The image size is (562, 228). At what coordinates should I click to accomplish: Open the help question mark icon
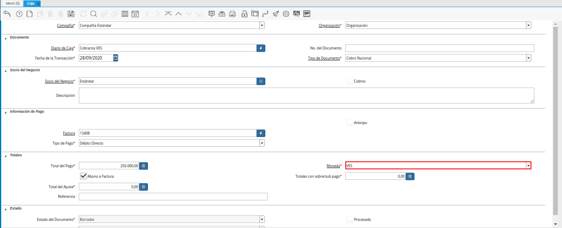click(19, 14)
